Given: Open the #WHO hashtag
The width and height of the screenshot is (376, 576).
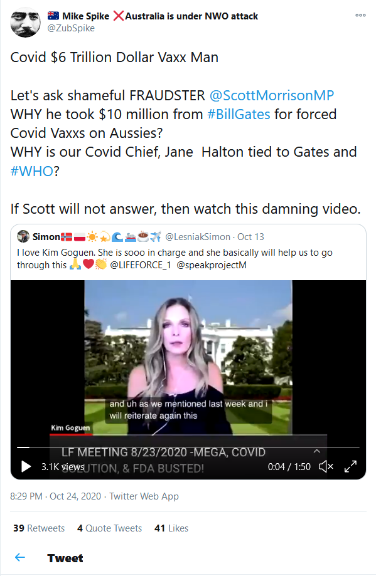Looking at the screenshot, I should (x=31, y=171).
